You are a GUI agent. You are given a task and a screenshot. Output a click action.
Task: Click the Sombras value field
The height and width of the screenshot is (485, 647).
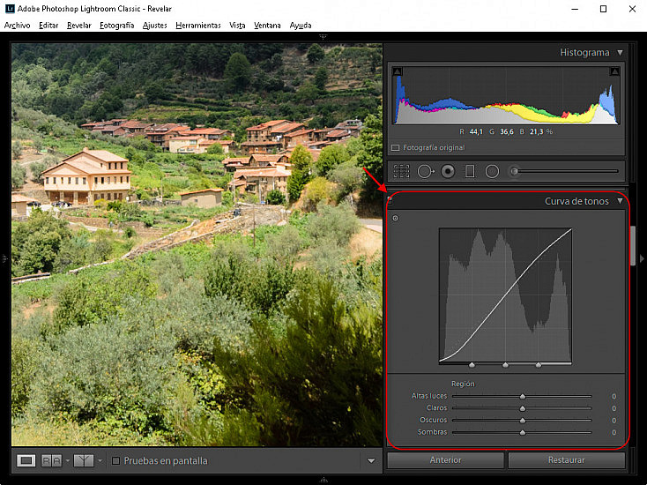pos(614,432)
